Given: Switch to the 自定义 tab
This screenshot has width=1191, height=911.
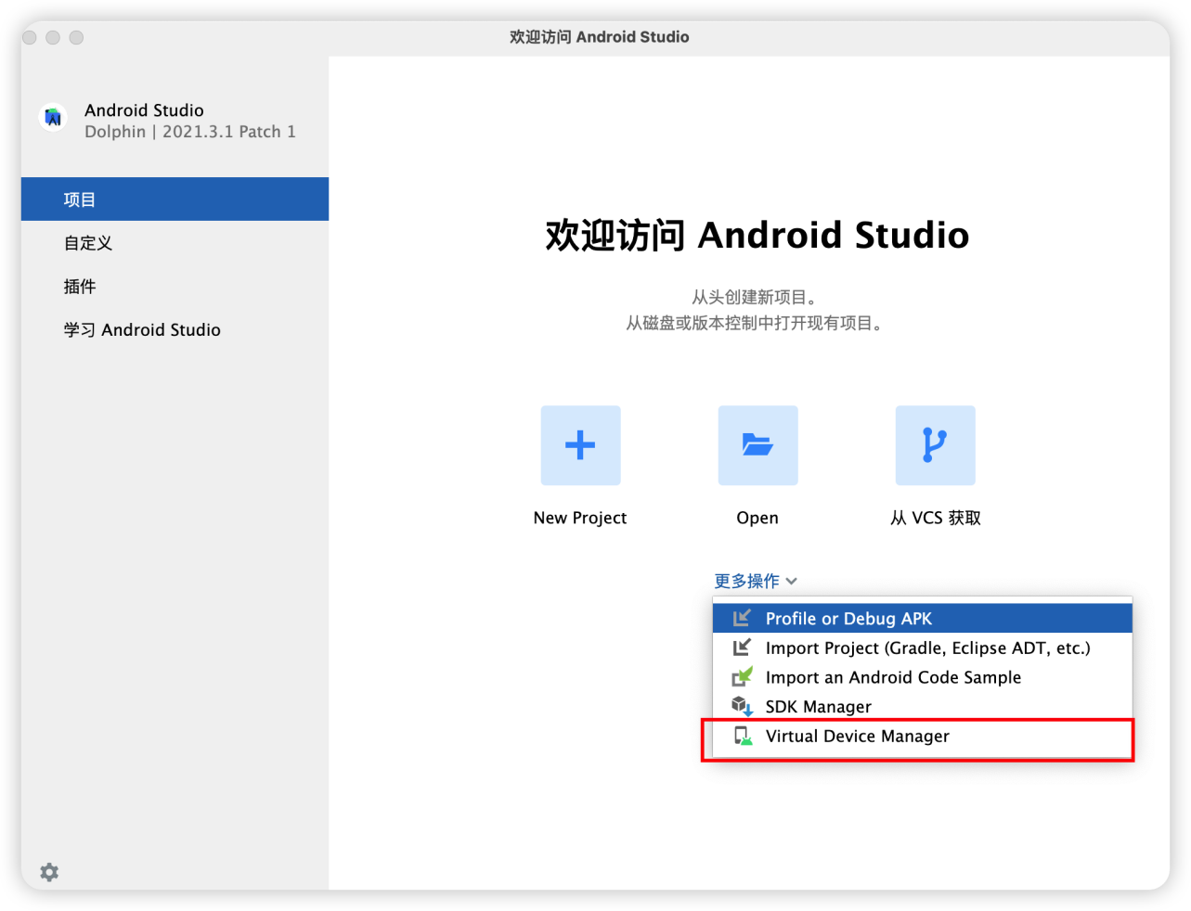Looking at the screenshot, I should (x=175, y=243).
